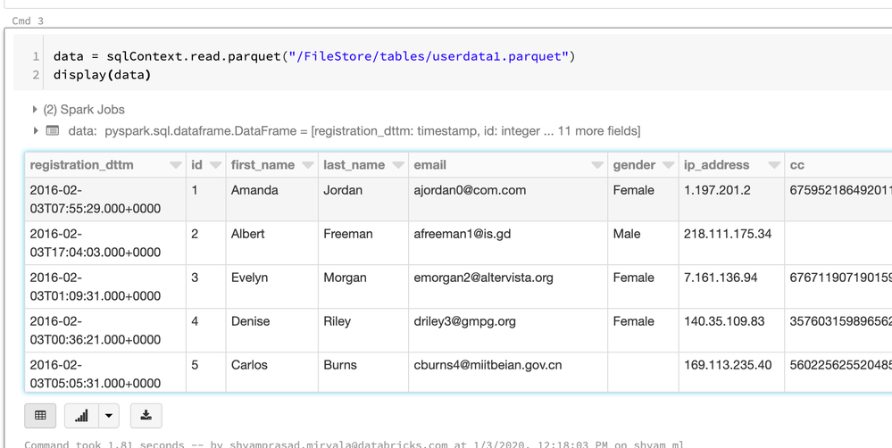Click into code line with display(data)

[102, 75]
